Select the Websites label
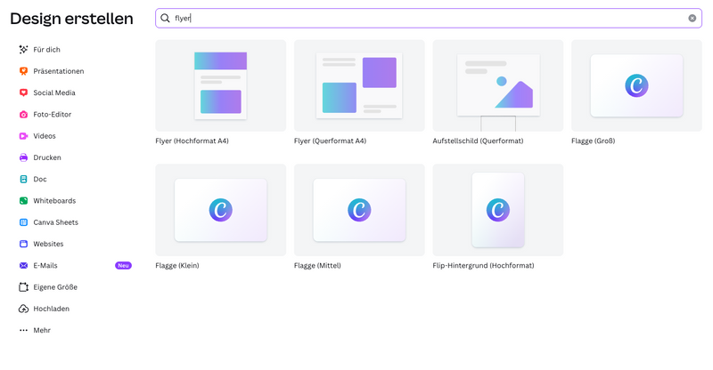 [x=48, y=244]
